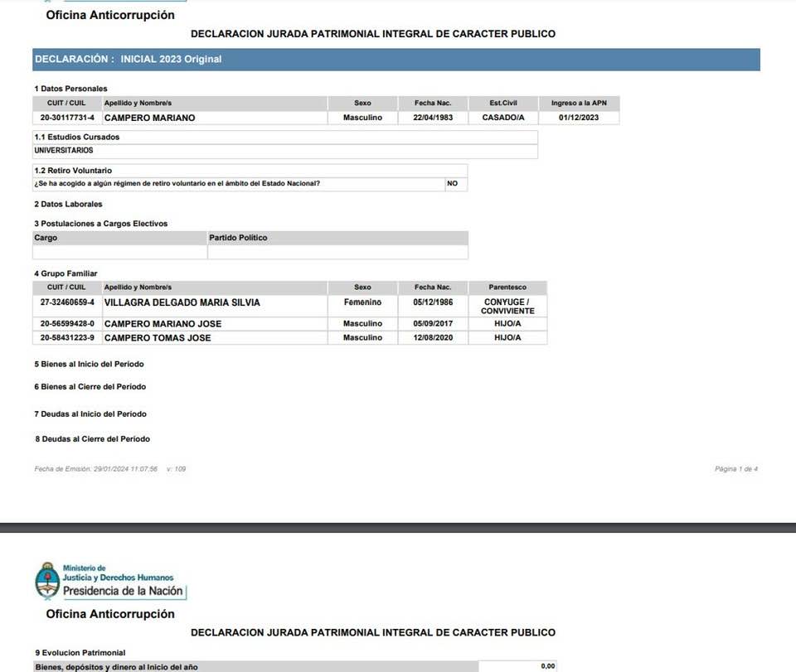
Task: Click the birth date 22/04/1983
Action: pyautogui.click(x=433, y=118)
